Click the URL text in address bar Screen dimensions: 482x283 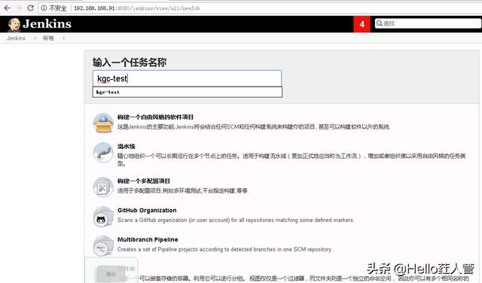[x=137, y=8]
